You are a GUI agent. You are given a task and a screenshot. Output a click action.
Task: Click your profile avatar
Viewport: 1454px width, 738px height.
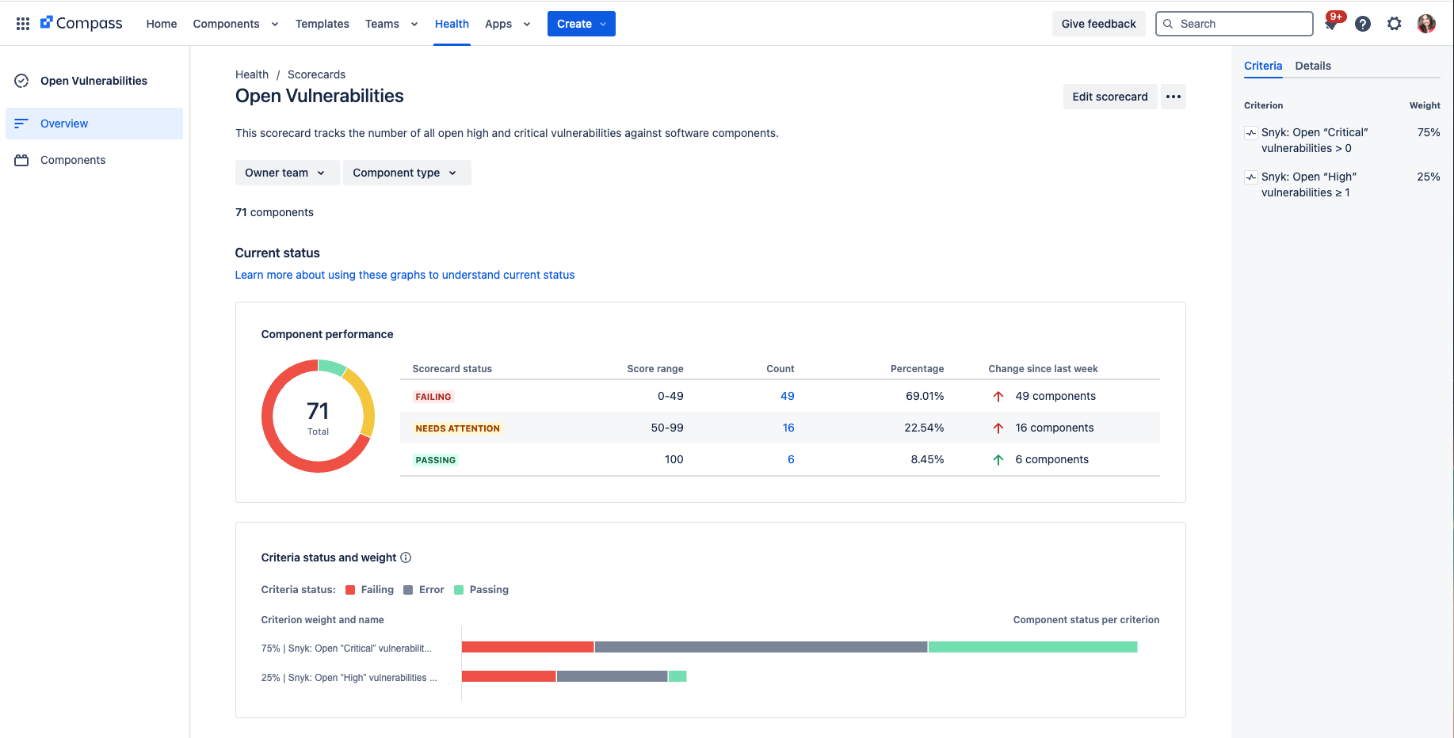1426,24
